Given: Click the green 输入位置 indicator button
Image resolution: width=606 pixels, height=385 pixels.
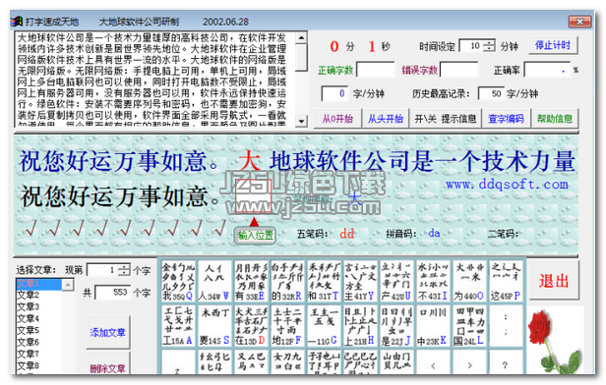Looking at the screenshot, I should pos(255,235).
